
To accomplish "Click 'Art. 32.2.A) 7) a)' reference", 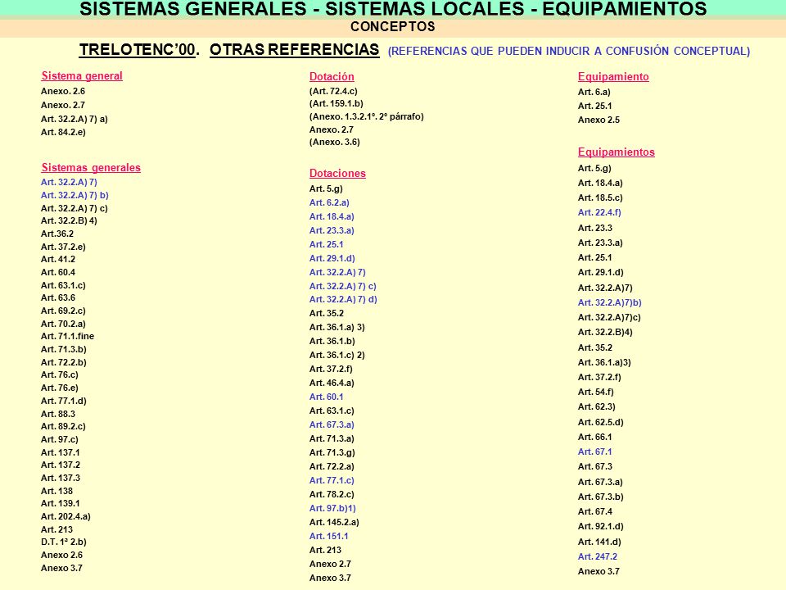I will tap(75, 119).
